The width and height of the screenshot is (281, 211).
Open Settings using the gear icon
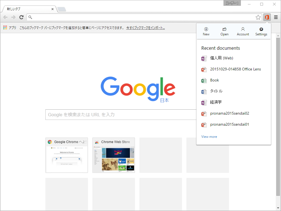(x=261, y=30)
